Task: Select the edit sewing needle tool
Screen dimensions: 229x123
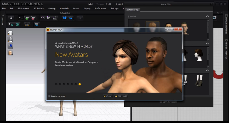Action: coord(43,18)
